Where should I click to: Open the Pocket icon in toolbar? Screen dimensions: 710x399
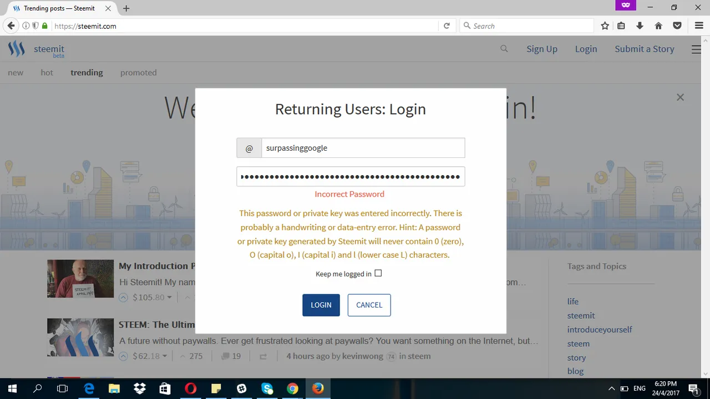click(x=677, y=26)
